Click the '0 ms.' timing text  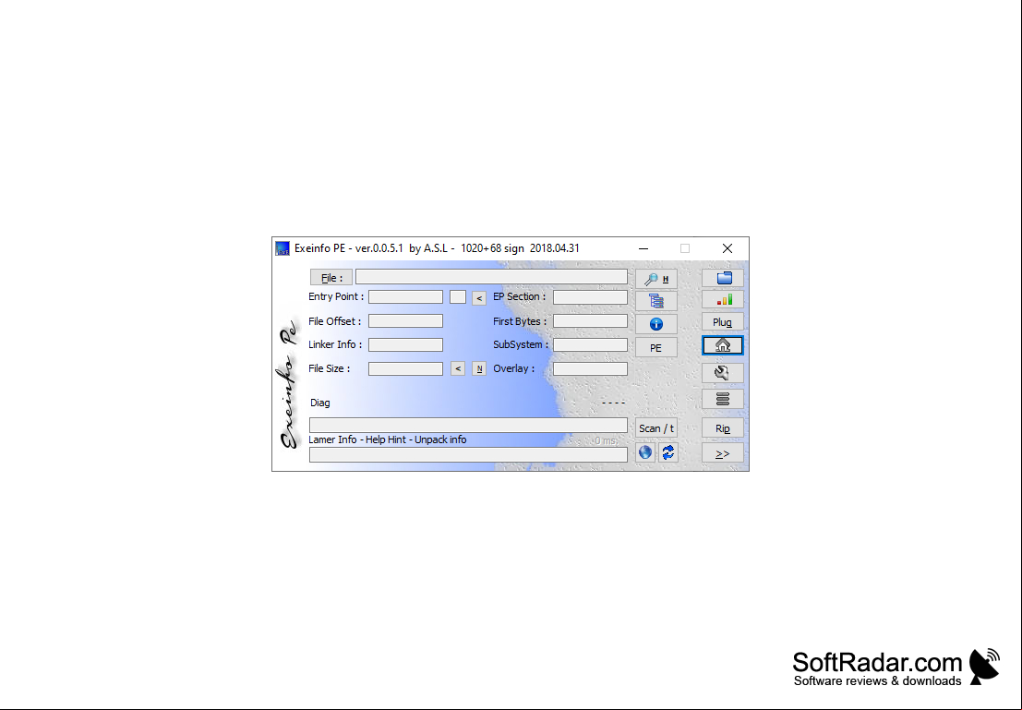pos(606,441)
